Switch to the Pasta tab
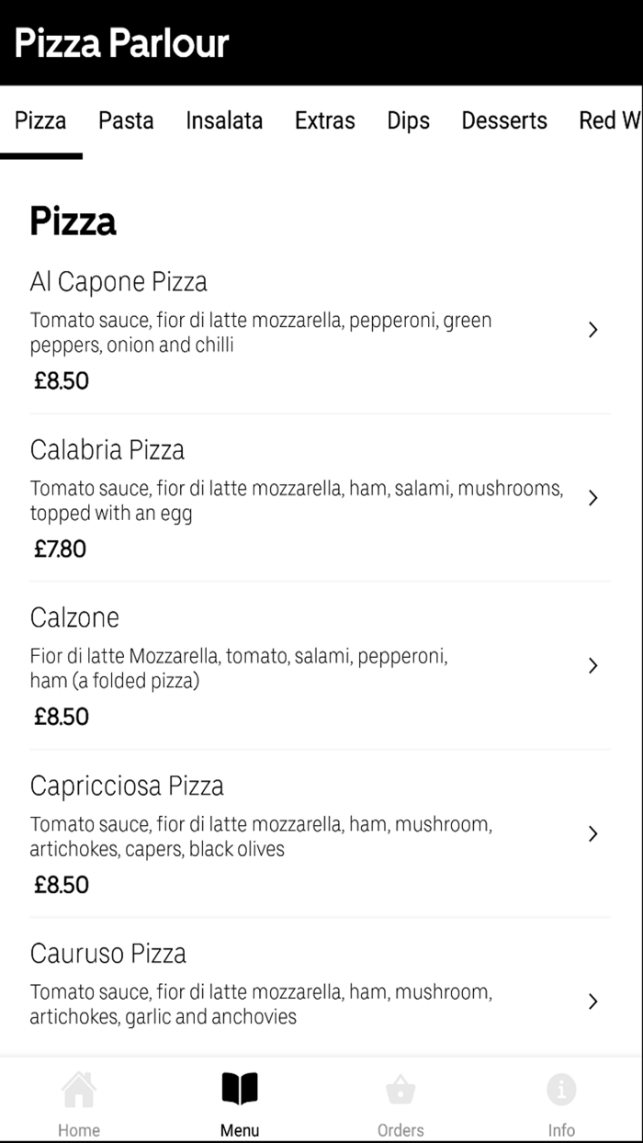Screen dimensions: 643x1143 click(126, 120)
